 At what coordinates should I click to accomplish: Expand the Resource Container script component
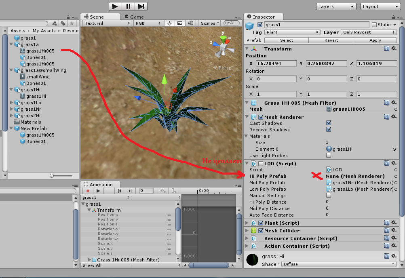coord(247,238)
